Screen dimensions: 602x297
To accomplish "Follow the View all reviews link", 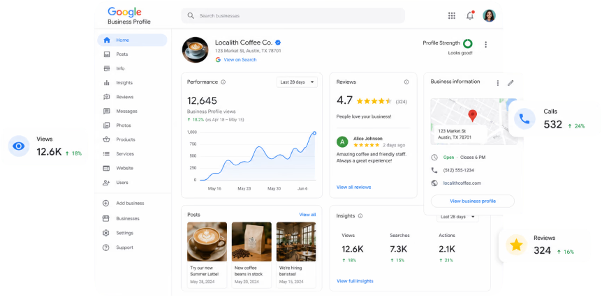I will click(x=353, y=188).
